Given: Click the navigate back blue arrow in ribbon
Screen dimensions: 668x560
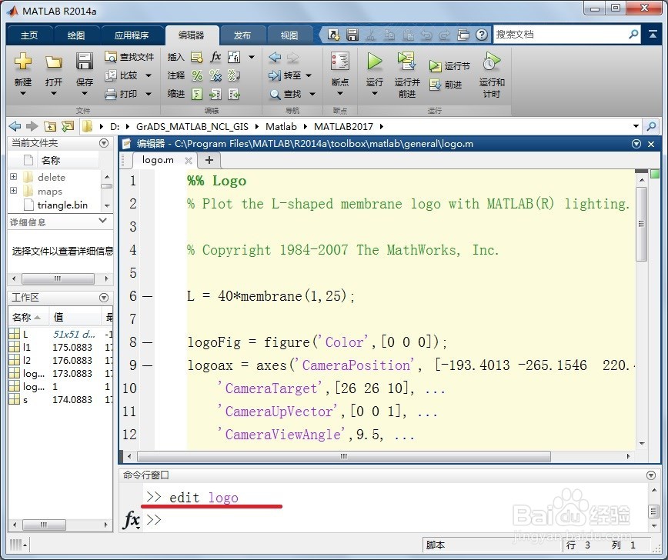Looking at the screenshot, I should point(275,57).
